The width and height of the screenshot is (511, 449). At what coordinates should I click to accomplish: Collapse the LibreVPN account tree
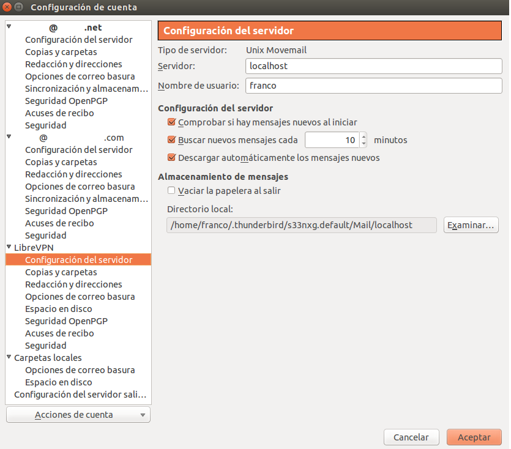9,248
